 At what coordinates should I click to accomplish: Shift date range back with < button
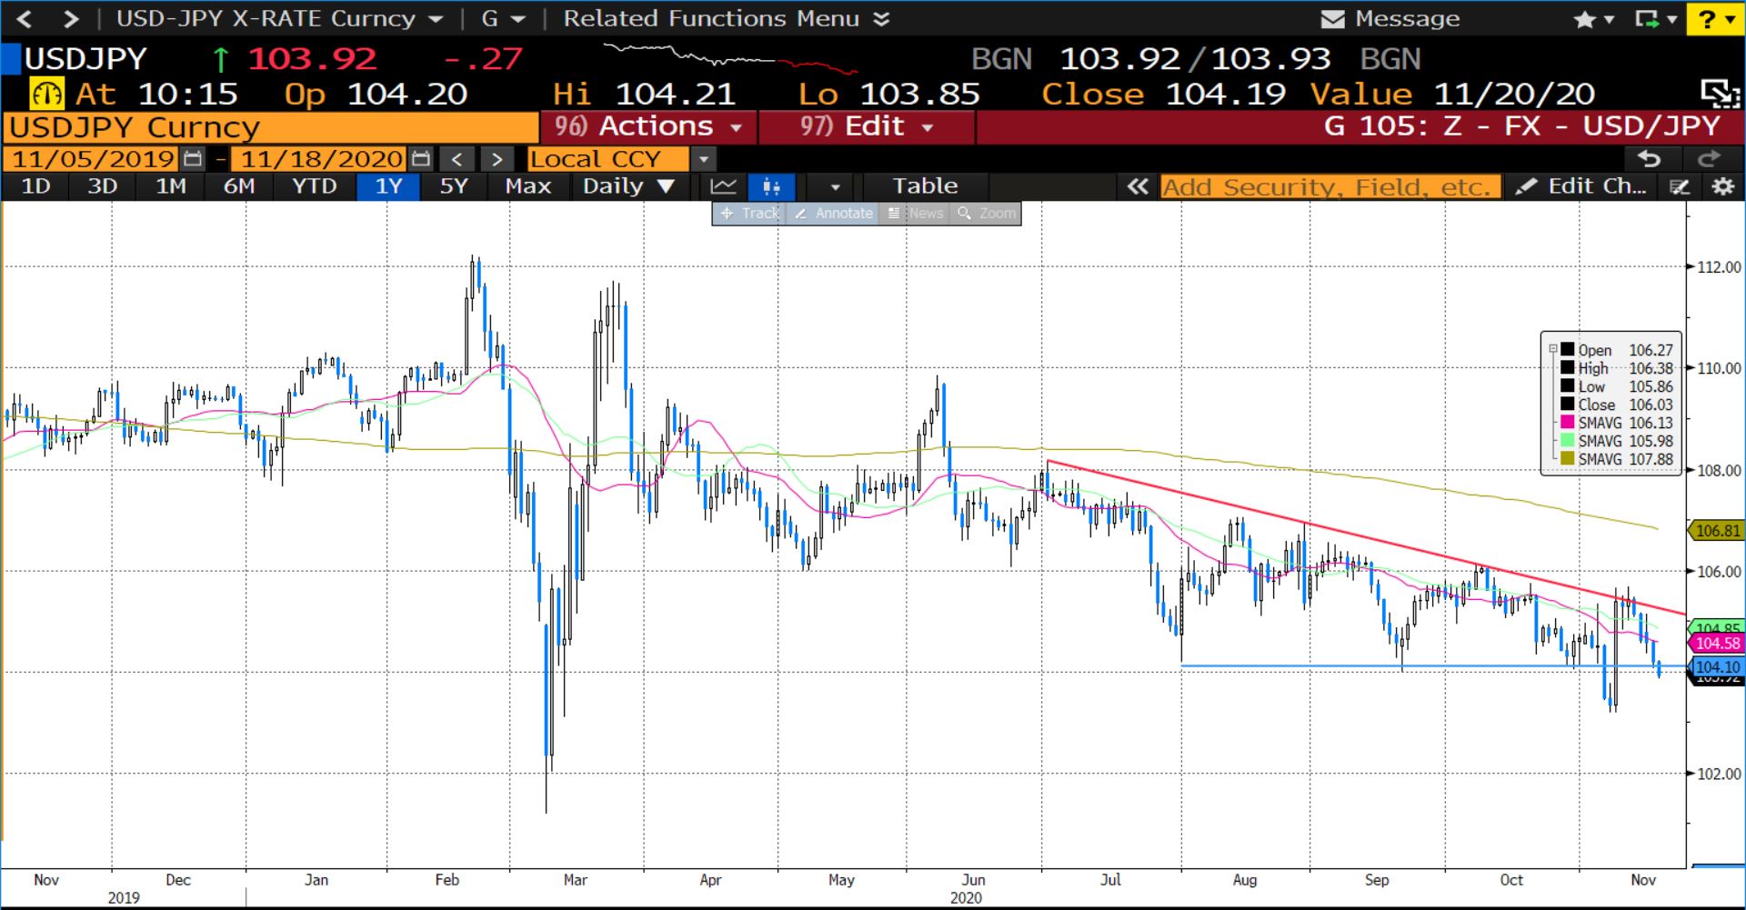tap(457, 159)
